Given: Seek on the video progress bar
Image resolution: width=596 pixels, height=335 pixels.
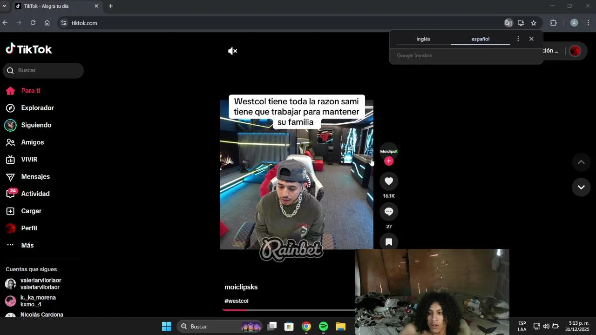Looking at the screenshot, I should 289,310.
